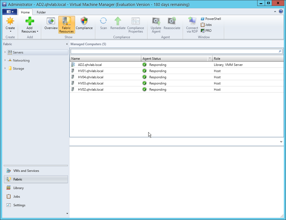Viewport: 286px width, 220px height.
Task: Minimize the ribbon with the caret
Action: click(275, 12)
